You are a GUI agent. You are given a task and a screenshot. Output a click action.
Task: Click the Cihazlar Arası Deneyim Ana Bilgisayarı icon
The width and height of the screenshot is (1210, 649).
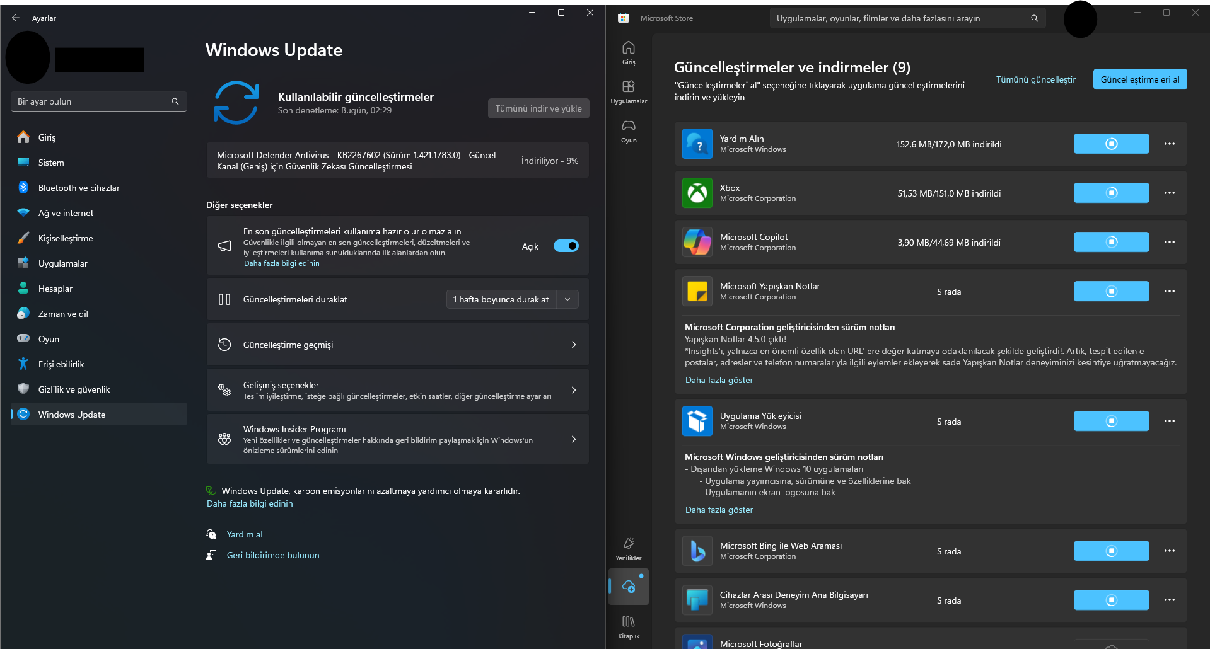coord(697,600)
